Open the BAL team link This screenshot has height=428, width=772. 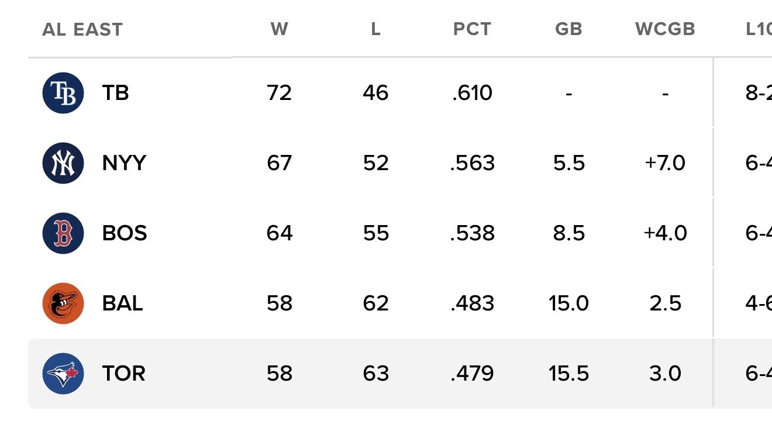coord(122,303)
